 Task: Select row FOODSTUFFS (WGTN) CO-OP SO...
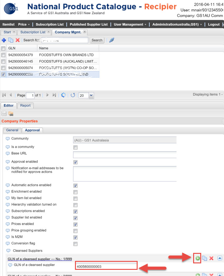click(x=50, y=68)
